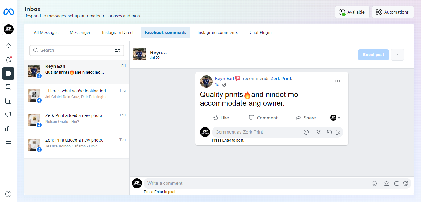Open Nelson Onate comment conversation
The width and height of the screenshot is (421, 202).
click(x=76, y=121)
